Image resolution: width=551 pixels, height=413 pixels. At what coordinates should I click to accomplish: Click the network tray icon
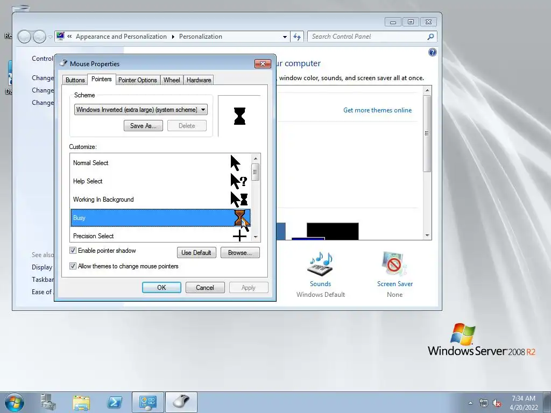tap(484, 403)
